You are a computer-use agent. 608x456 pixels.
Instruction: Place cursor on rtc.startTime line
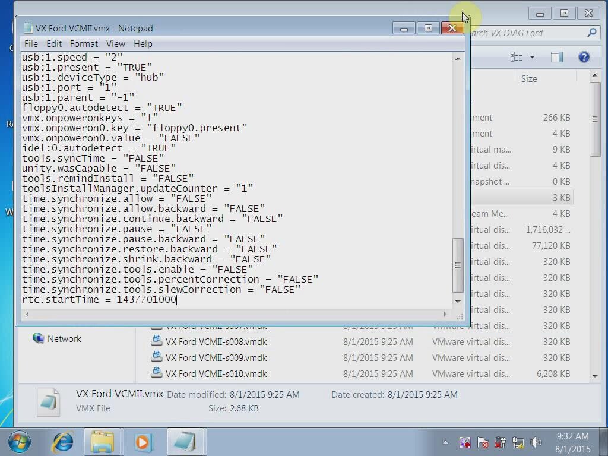point(99,300)
